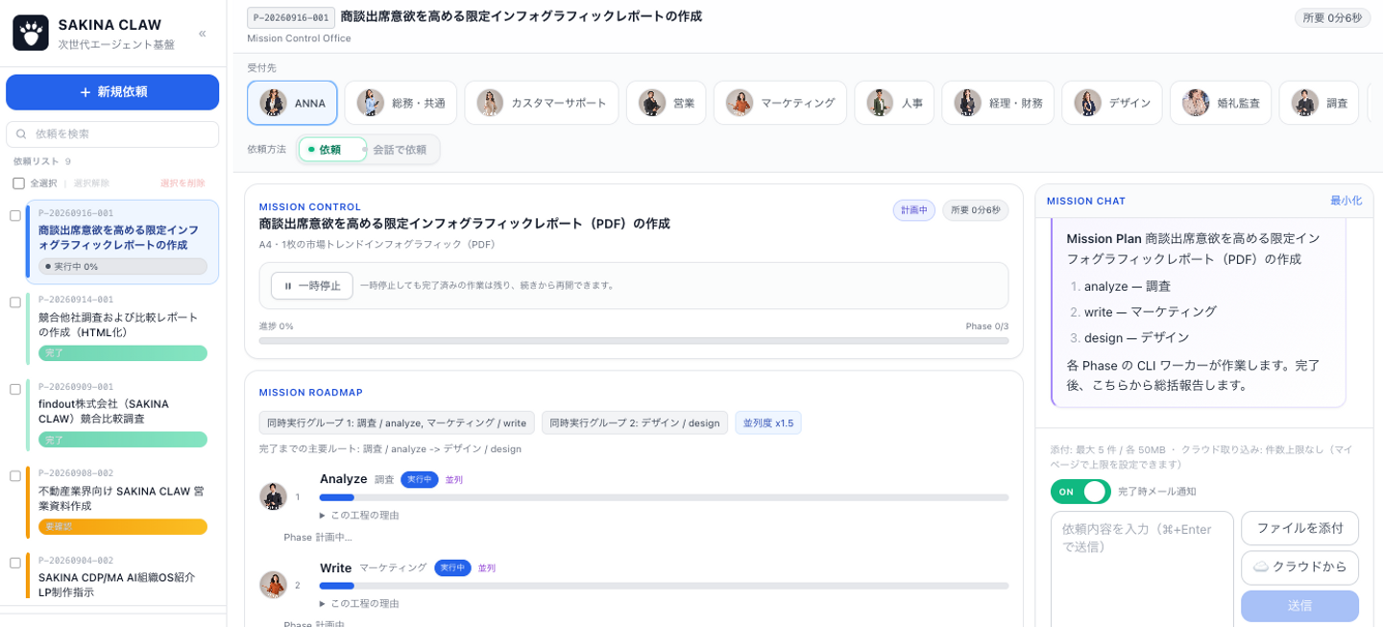Click header 所要 0分6秒 badge
This screenshot has width=1383, height=627.
click(1332, 18)
